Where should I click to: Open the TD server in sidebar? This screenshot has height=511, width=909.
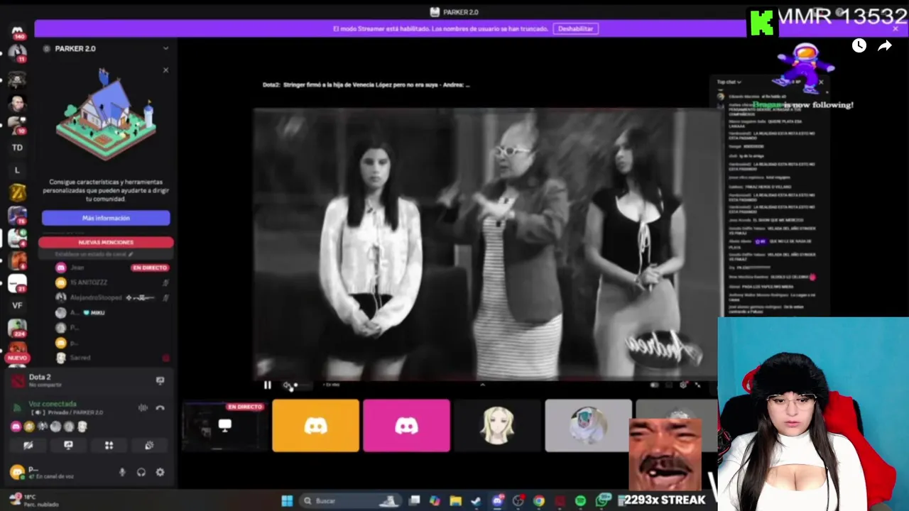click(x=17, y=148)
